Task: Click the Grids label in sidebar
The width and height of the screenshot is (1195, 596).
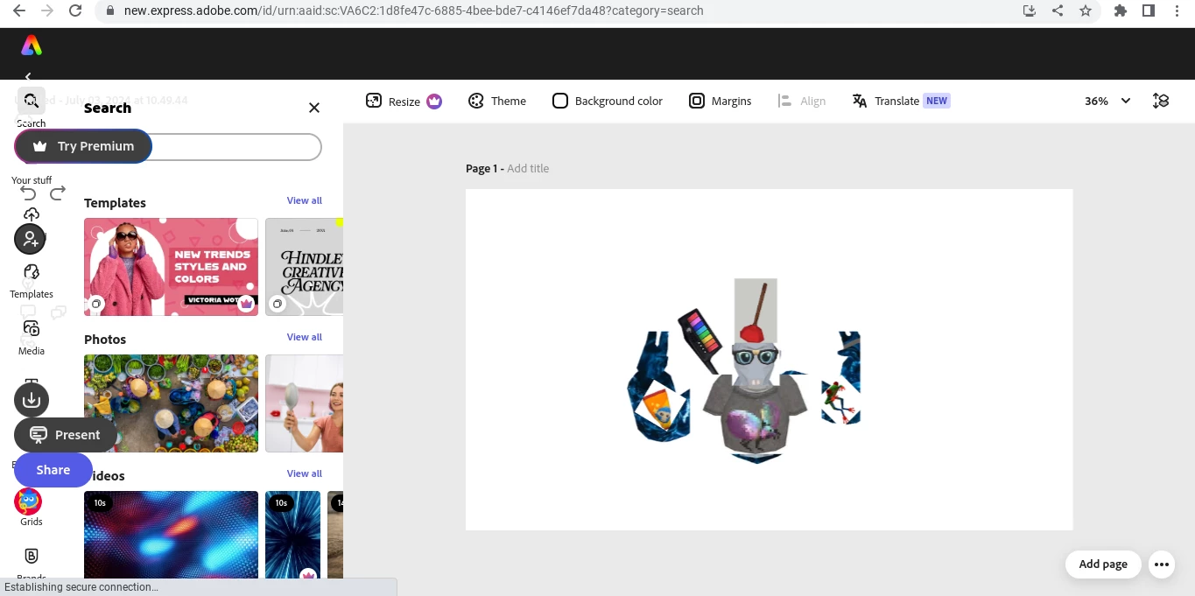Action: point(32,522)
